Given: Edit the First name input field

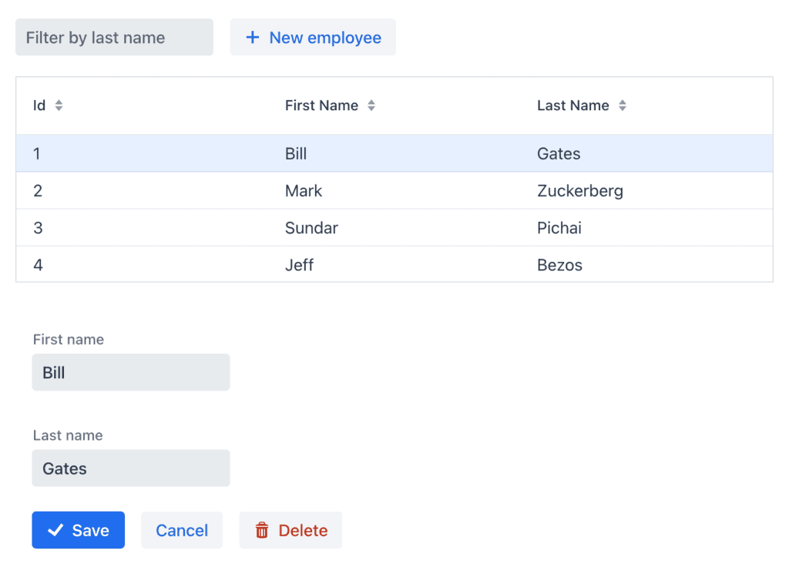Looking at the screenshot, I should (x=131, y=372).
